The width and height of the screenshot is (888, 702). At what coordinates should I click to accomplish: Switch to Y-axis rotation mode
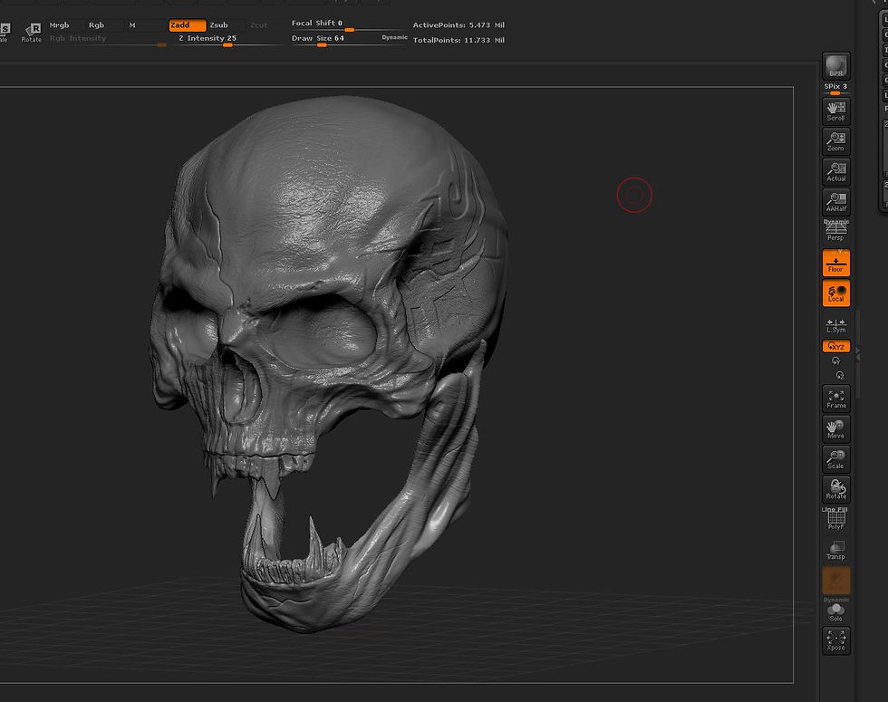(x=835, y=361)
